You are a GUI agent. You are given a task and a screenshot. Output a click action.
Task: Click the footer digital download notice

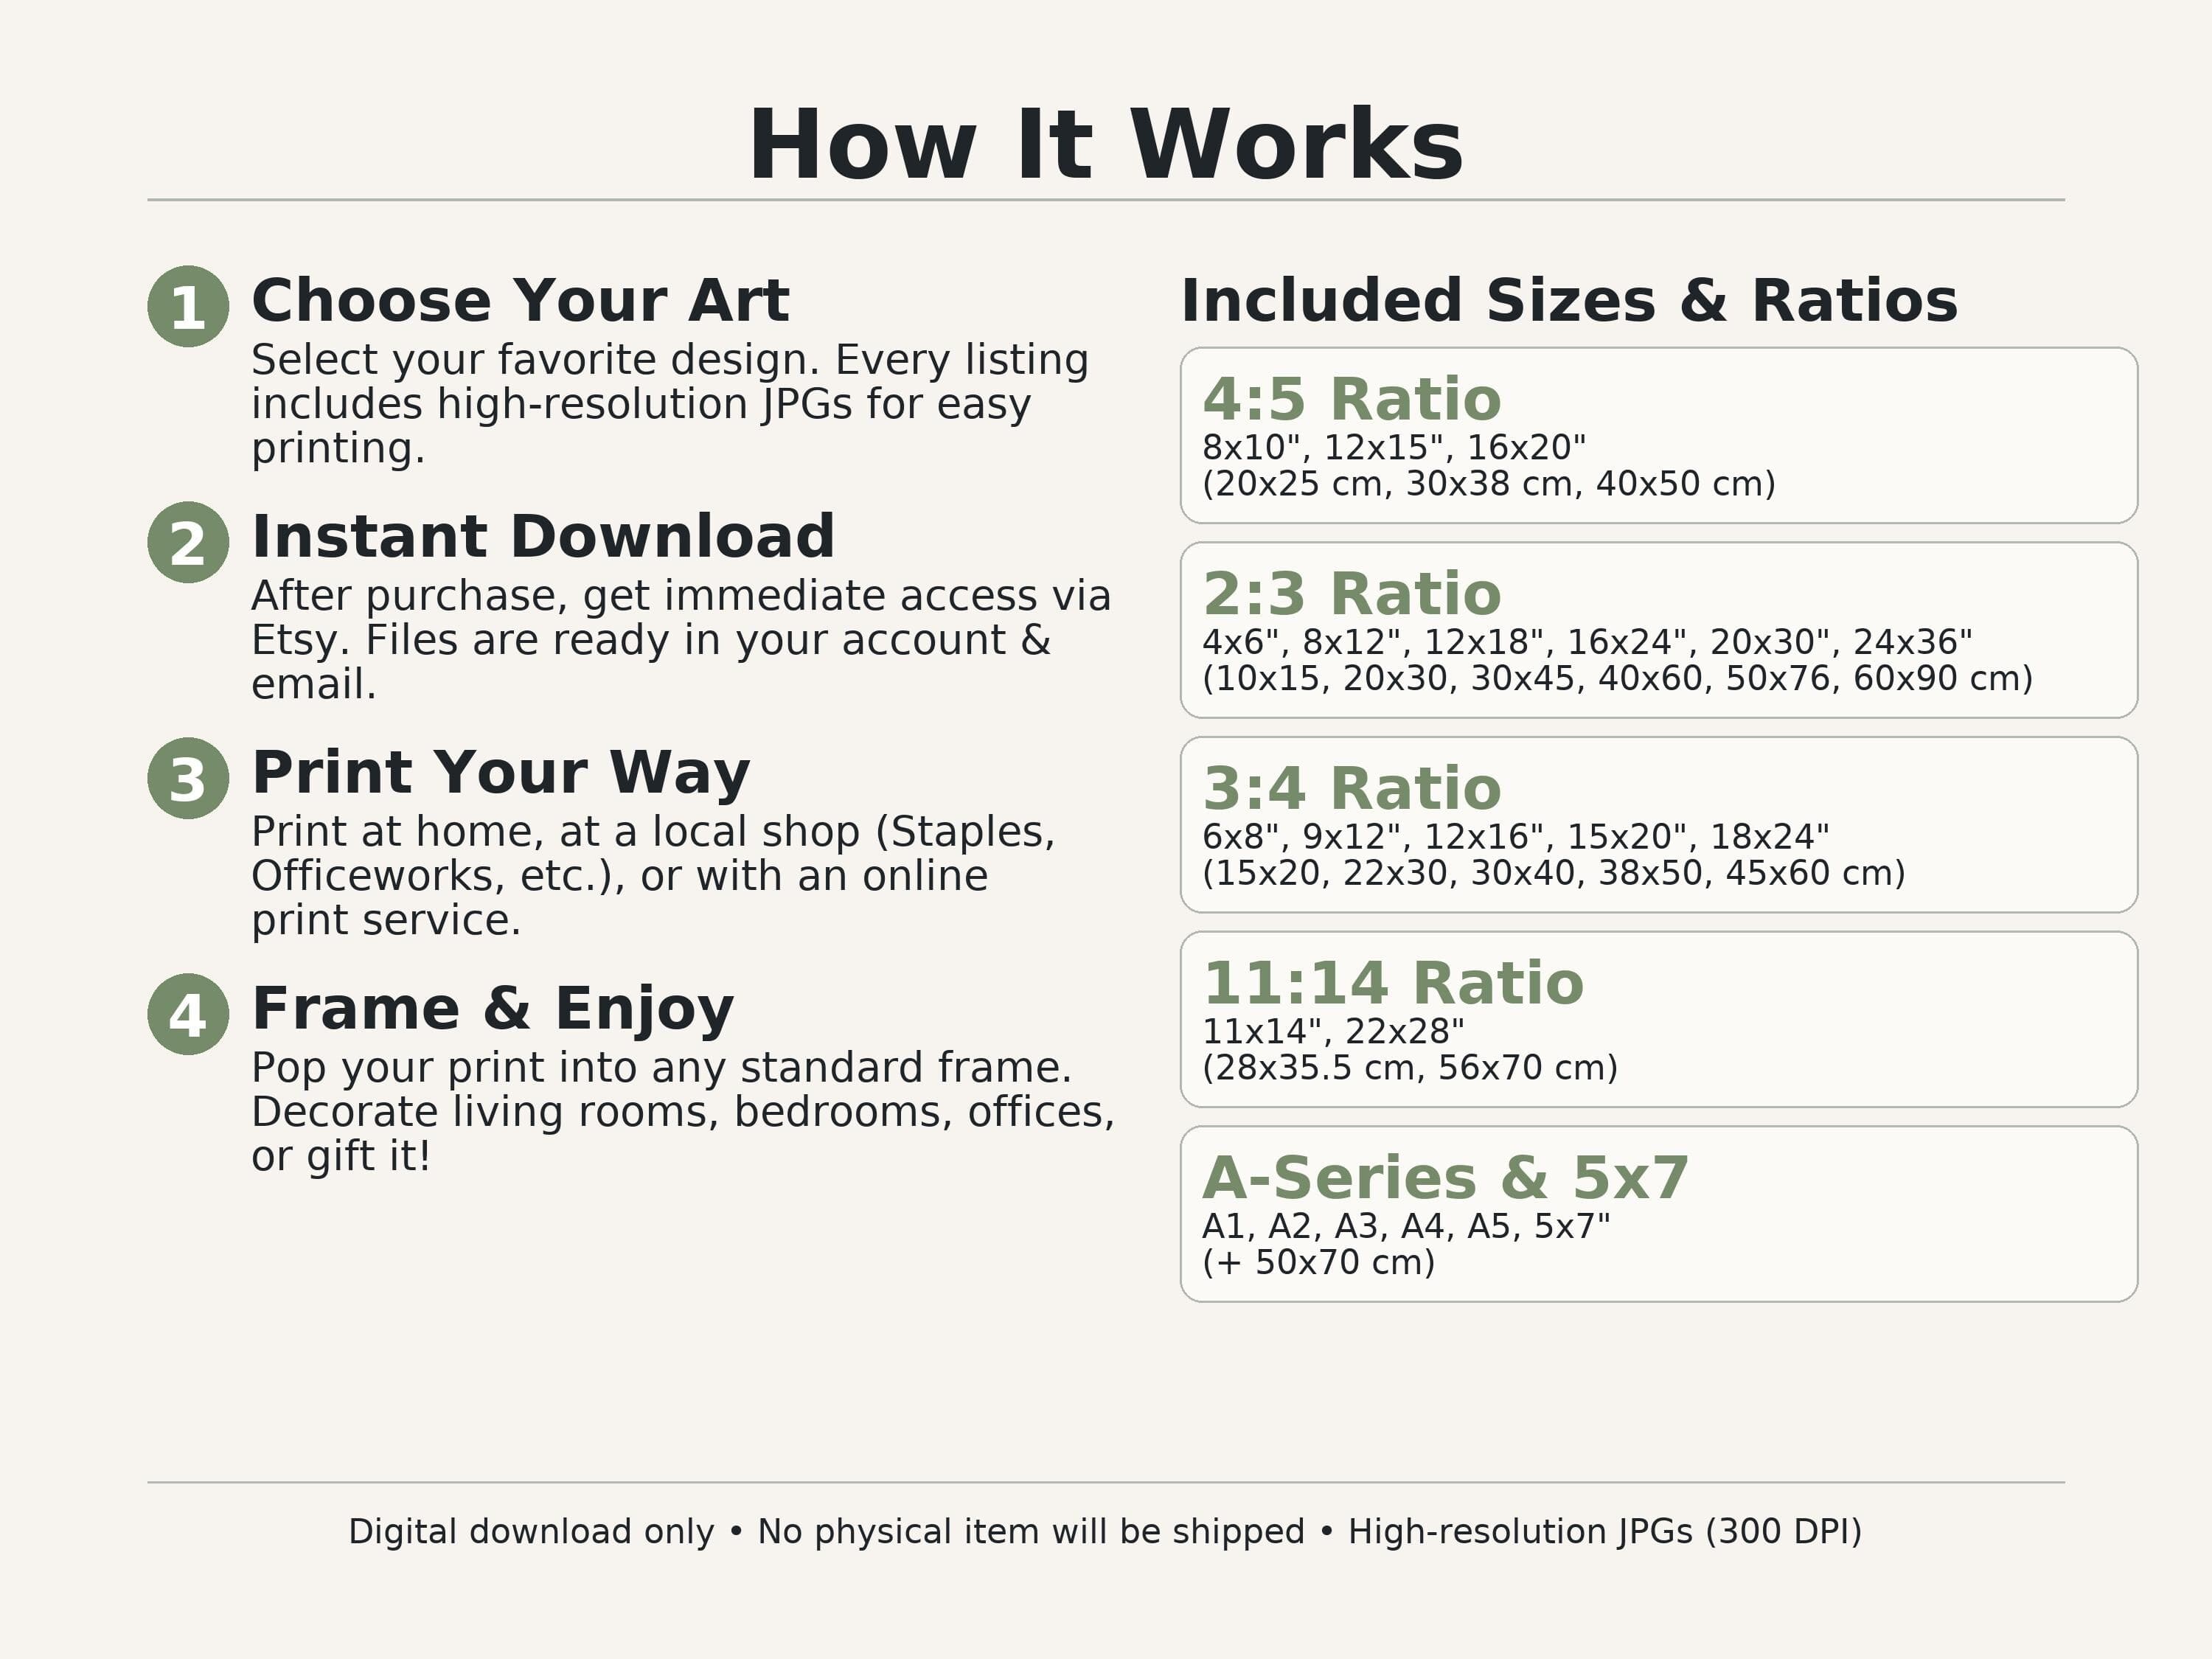[1105, 1532]
